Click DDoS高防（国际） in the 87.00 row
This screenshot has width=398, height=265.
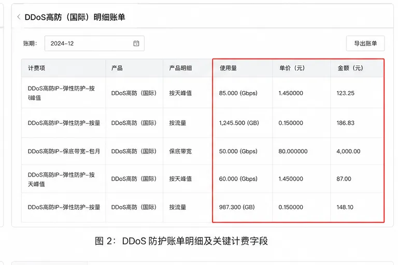pyautogui.click(x=134, y=179)
